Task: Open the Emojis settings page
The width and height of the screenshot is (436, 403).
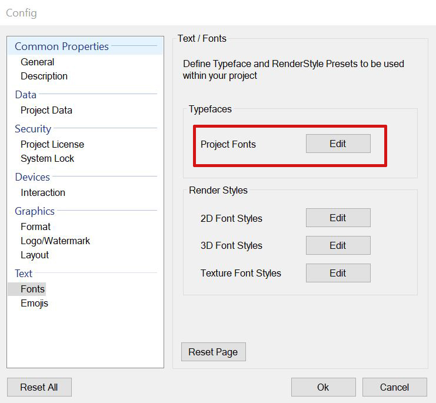Action: coord(34,303)
